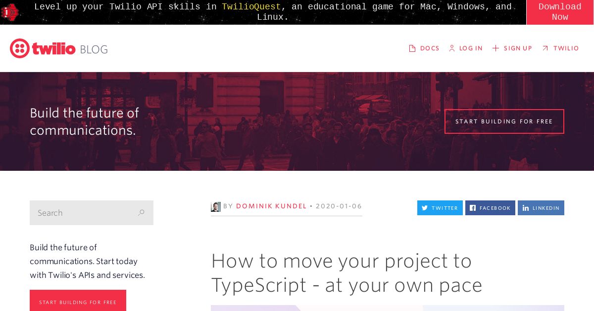Click the Download Now button

[560, 12]
